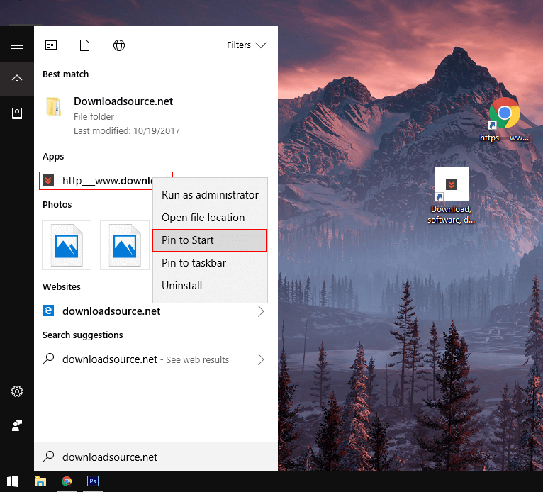Choose Uninstall from context menu
Image resolution: width=543 pixels, height=492 pixels.
210,285
